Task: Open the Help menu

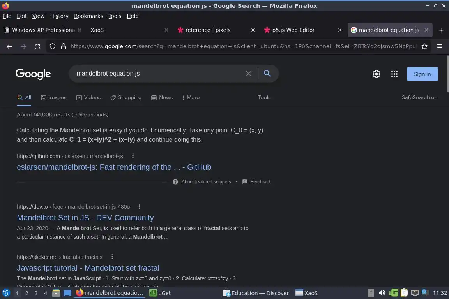Action: point(133,16)
